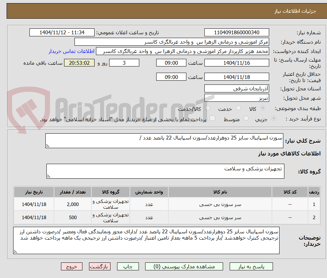
Task: Click the نام دستگاه خریدار field
Action: coord(171,42)
